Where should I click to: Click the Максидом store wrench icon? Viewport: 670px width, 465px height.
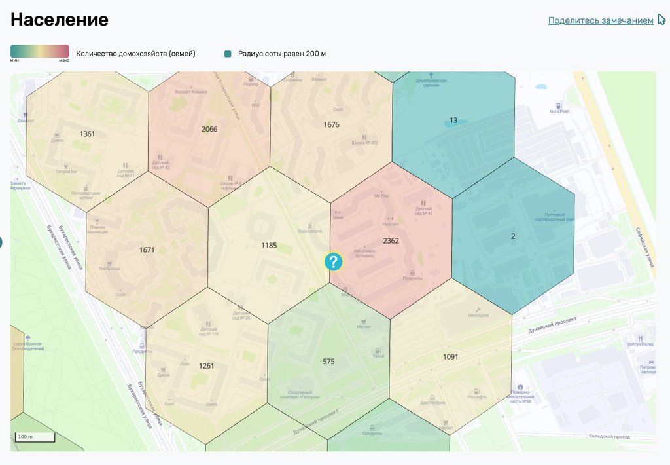click(x=478, y=309)
